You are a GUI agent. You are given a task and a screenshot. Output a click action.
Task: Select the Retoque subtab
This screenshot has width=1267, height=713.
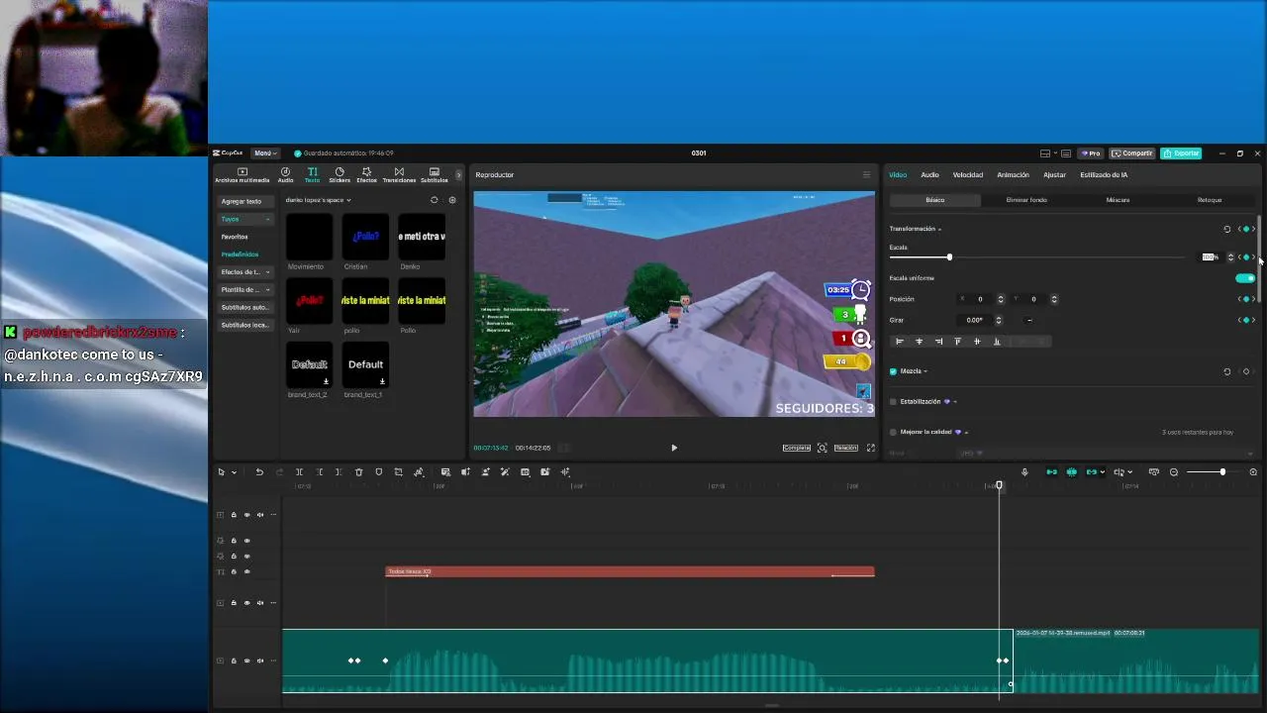(1210, 200)
